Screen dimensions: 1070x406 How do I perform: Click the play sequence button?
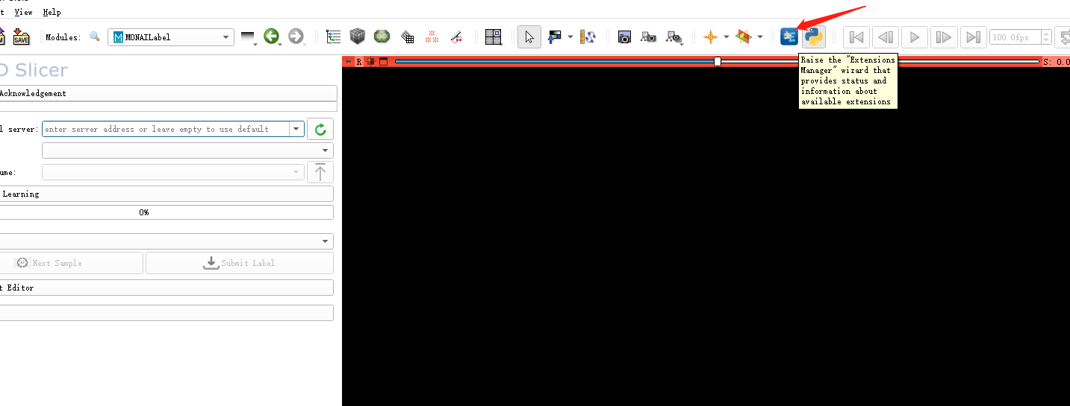point(915,37)
